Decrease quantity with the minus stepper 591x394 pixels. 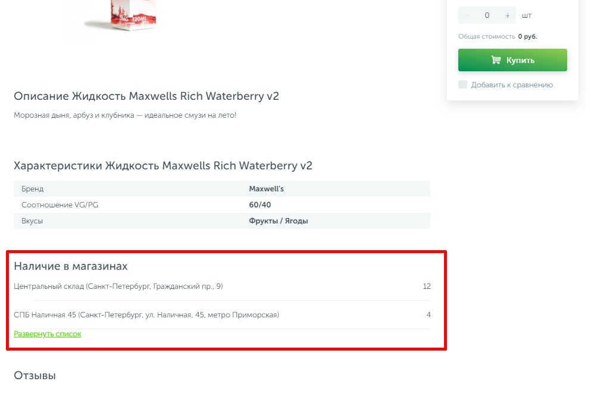tap(467, 15)
